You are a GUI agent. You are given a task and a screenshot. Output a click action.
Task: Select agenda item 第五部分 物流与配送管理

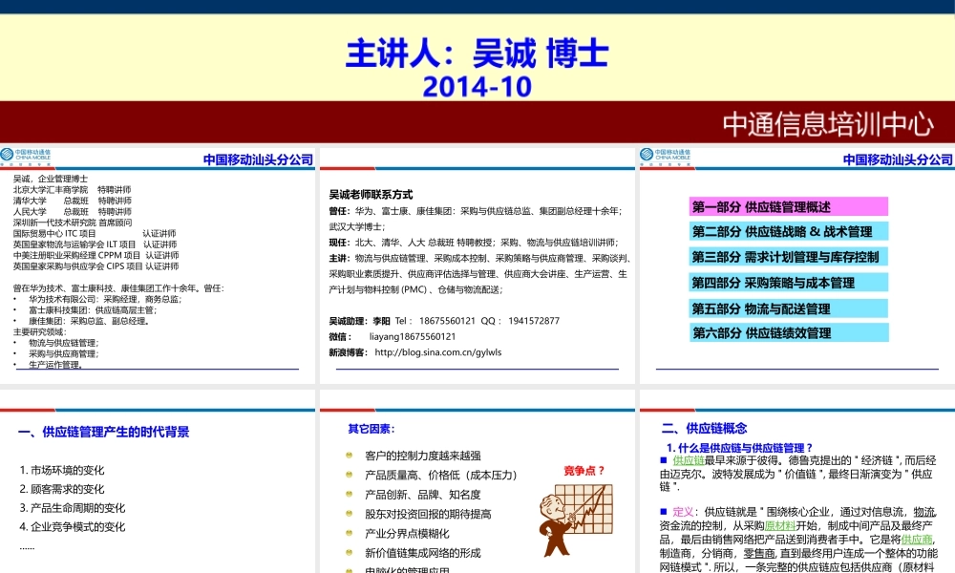tap(789, 308)
